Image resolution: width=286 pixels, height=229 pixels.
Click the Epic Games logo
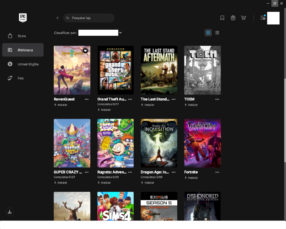coord(23,18)
